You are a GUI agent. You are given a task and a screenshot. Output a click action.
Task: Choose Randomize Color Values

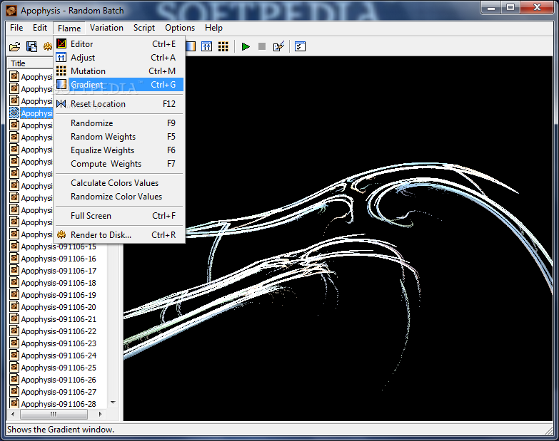(x=119, y=196)
